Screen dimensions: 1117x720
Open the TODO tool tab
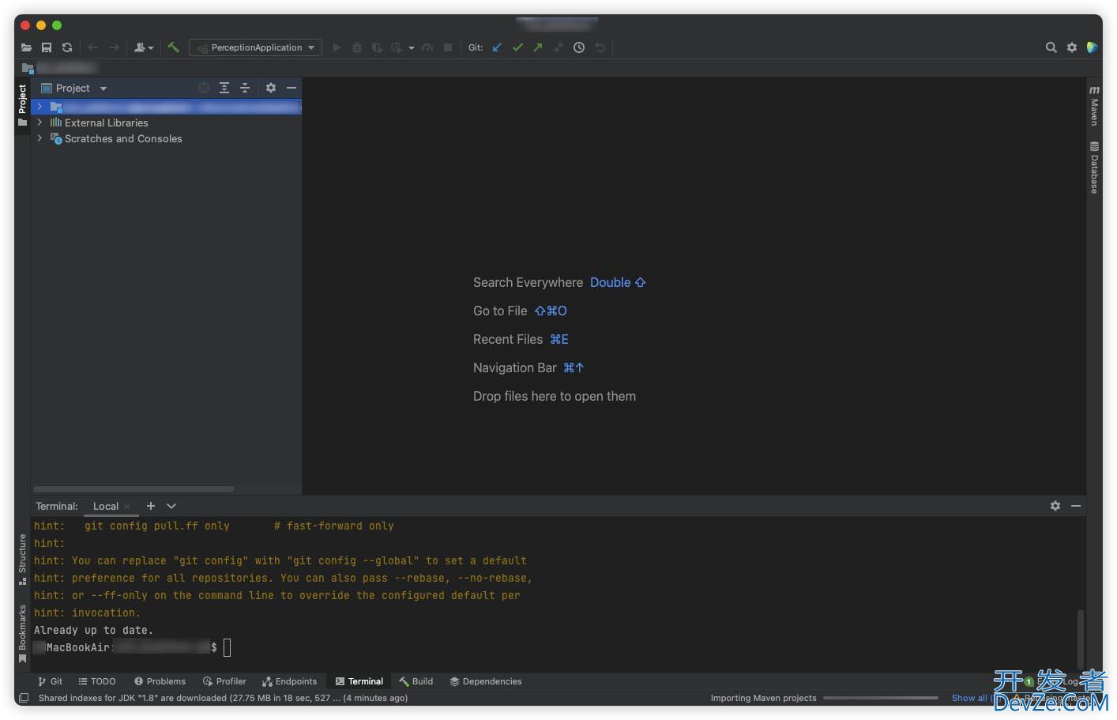coord(97,681)
